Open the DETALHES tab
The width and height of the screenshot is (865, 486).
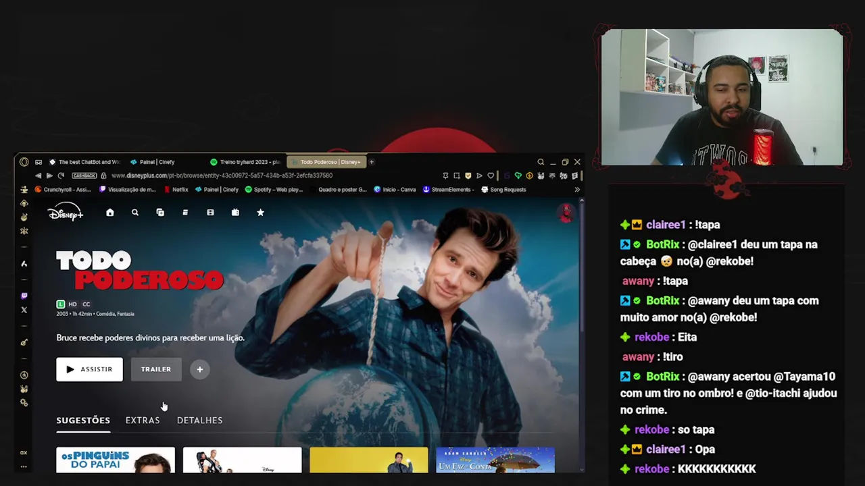point(199,420)
